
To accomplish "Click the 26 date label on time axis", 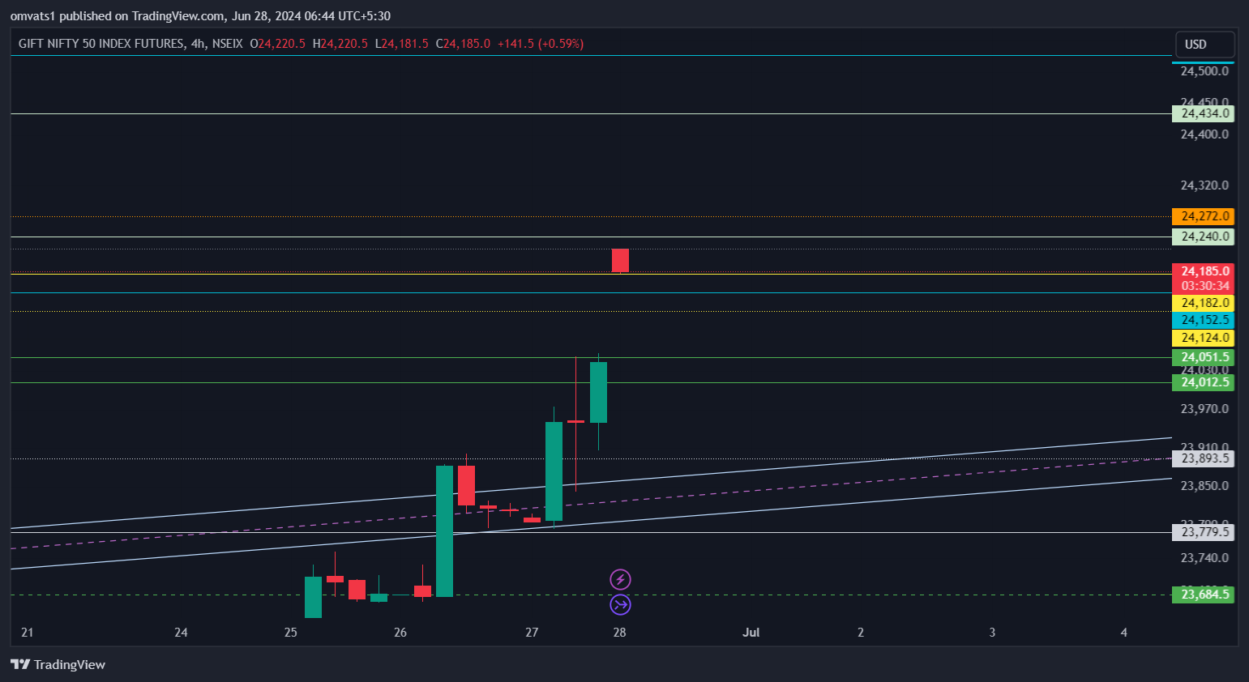I will click(400, 633).
